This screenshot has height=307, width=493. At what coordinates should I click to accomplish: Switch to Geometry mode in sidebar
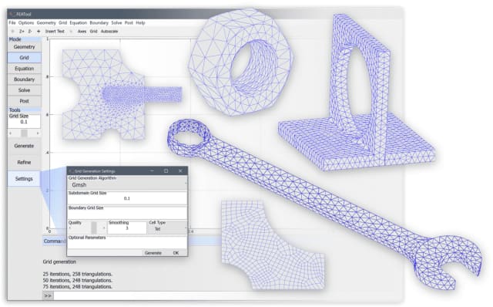click(24, 47)
